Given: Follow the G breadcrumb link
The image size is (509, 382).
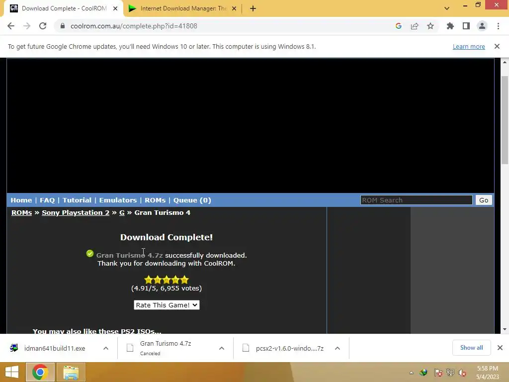Looking at the screenshot, I should point(122,212).
